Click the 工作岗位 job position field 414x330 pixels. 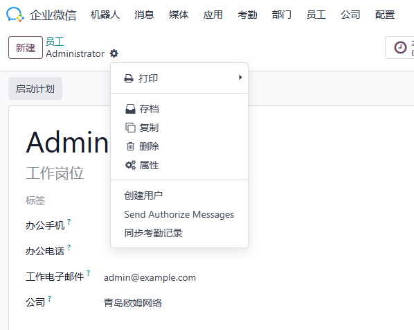55,173
